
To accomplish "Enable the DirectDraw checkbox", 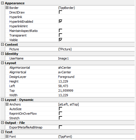I will pos(60,12).
